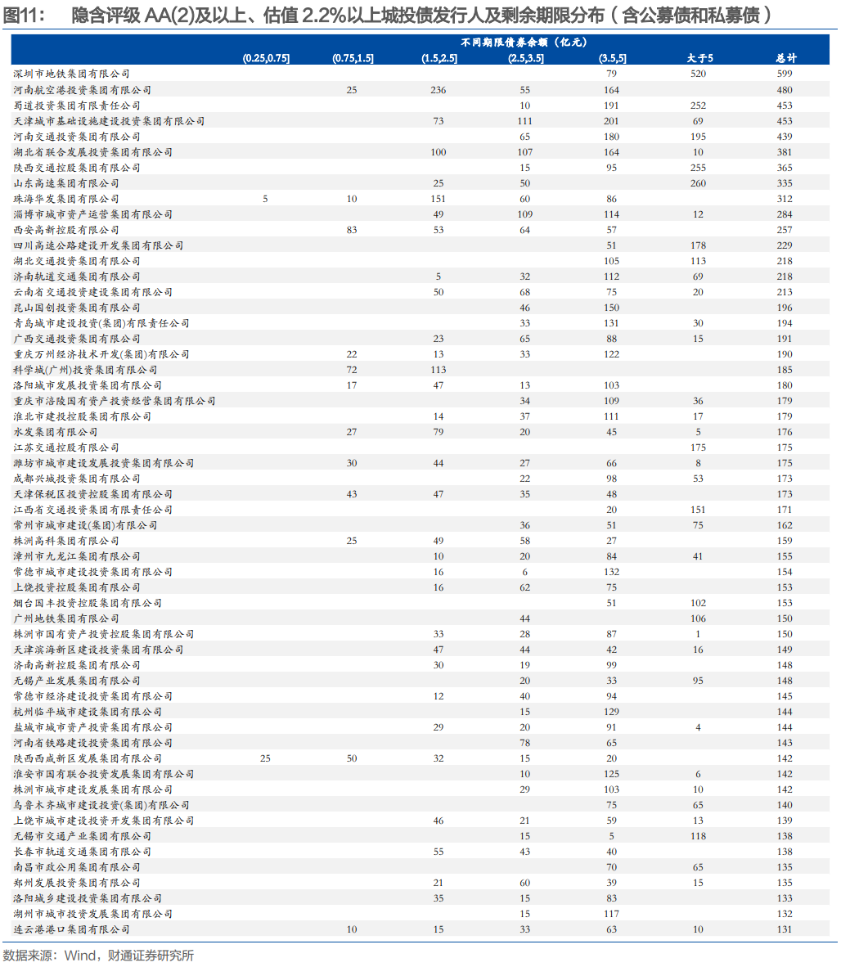Click the 河南交通投资集团有限公司 row label

coord(77,137)
